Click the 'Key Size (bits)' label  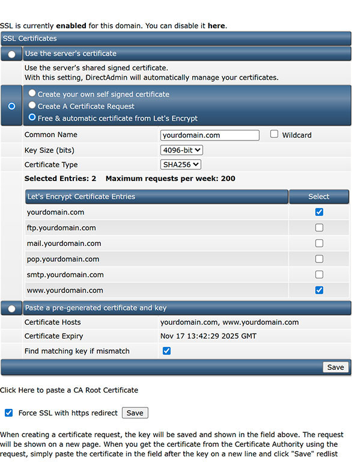[x=50, y=150]
